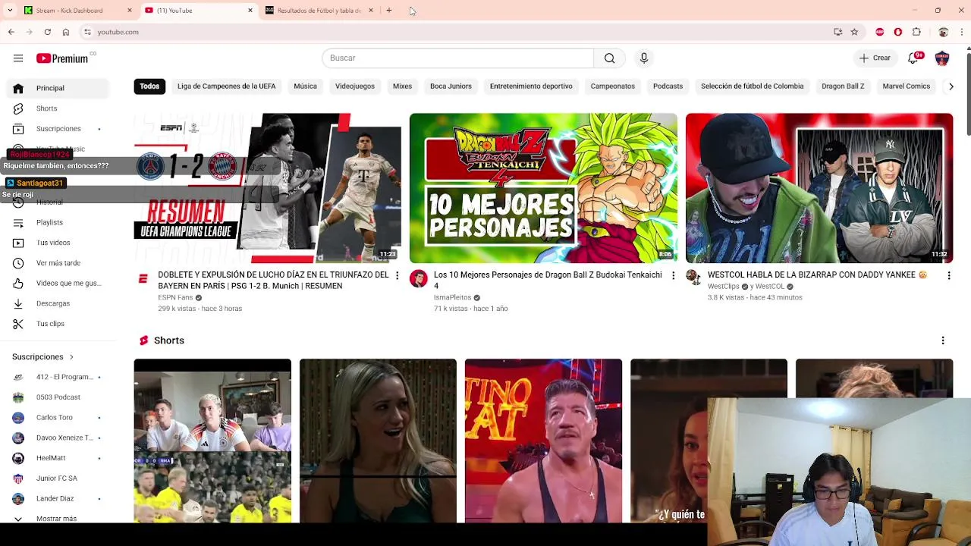Open the notifications bell
The height and width of the screenshot is (546, 971).
tap(914, 58)
